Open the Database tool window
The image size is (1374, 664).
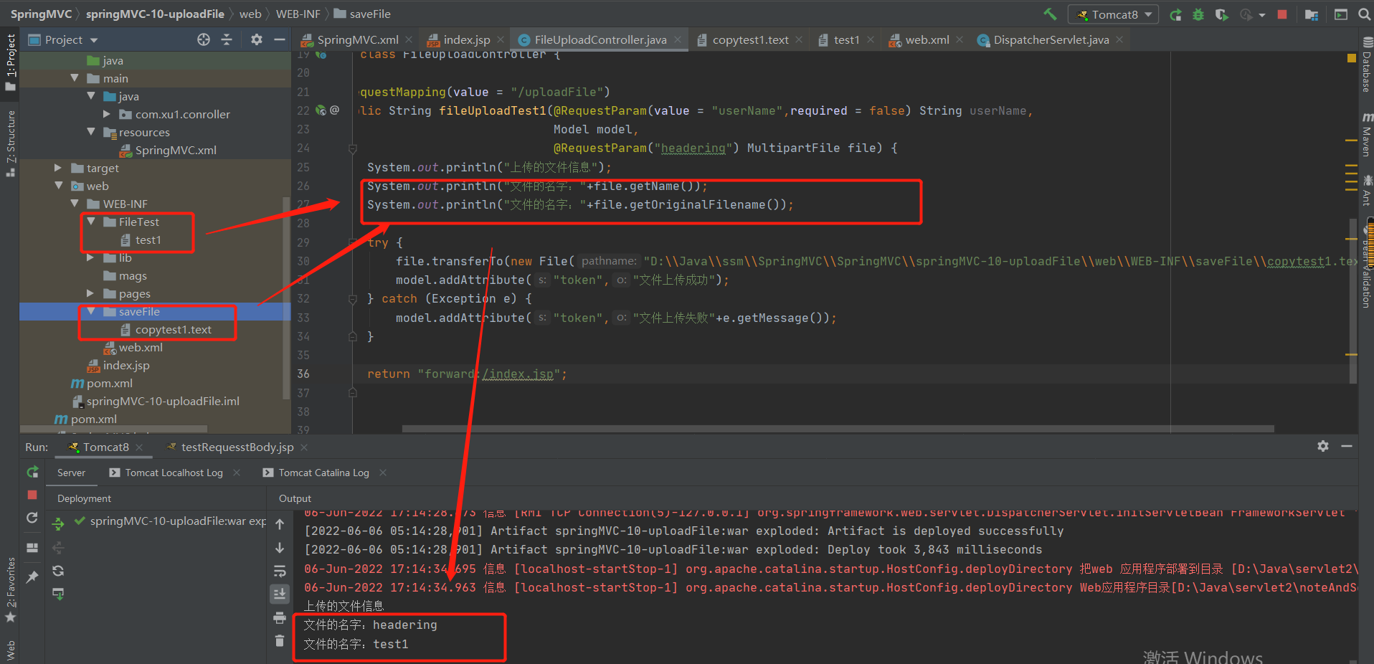1367,65
